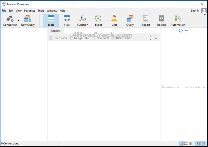
Task: Open the object toolbar dropdown arrow
Action: click(x=151, y=39)
